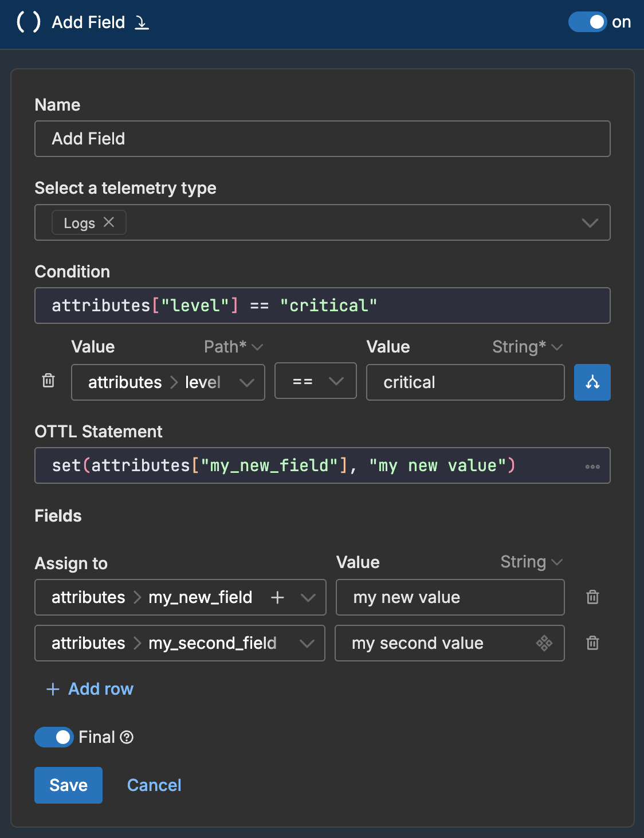Click the download icon beside Add Field title

pyautogui.click(x=142, y=22)
